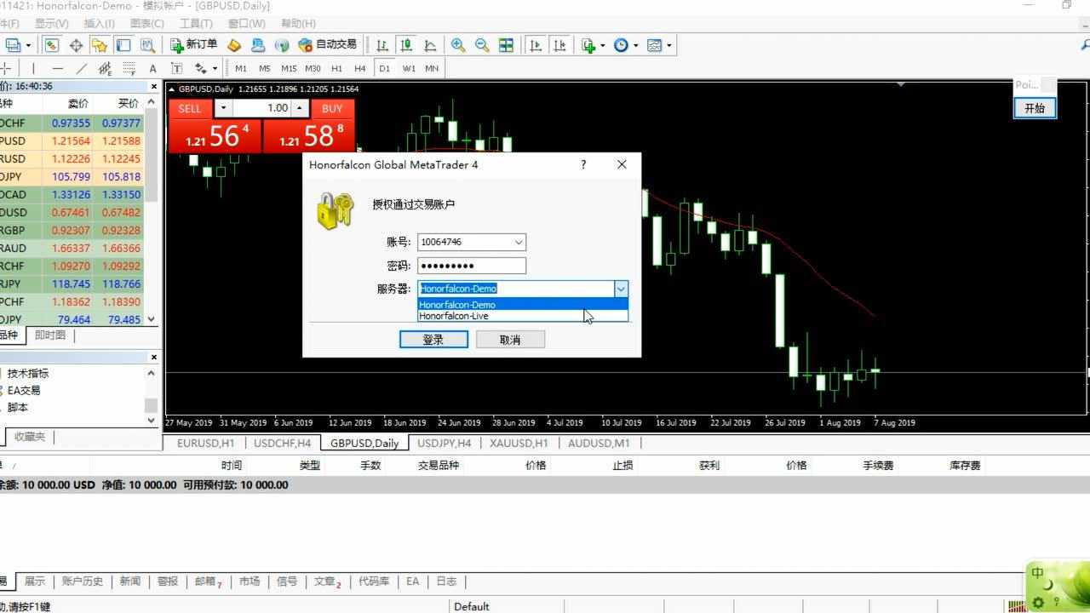The image size is (1090, 613).
Task: Click the dialog help question mark
Action: pos(583,164)
